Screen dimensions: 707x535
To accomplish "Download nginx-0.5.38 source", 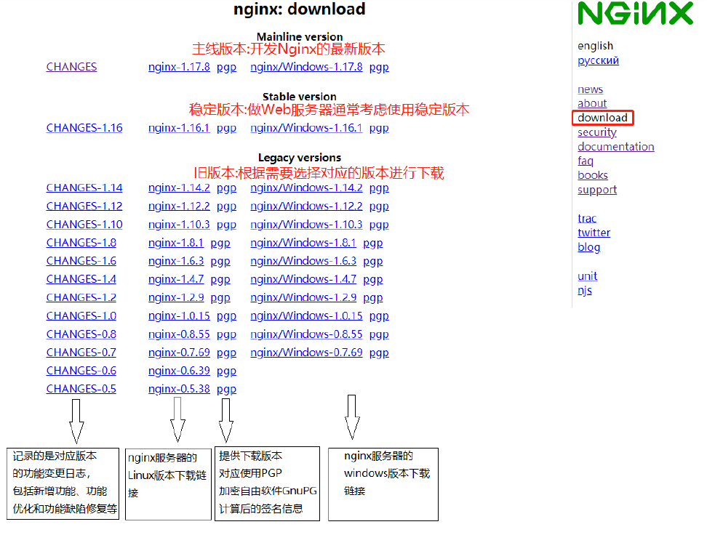I will point(179,389).
